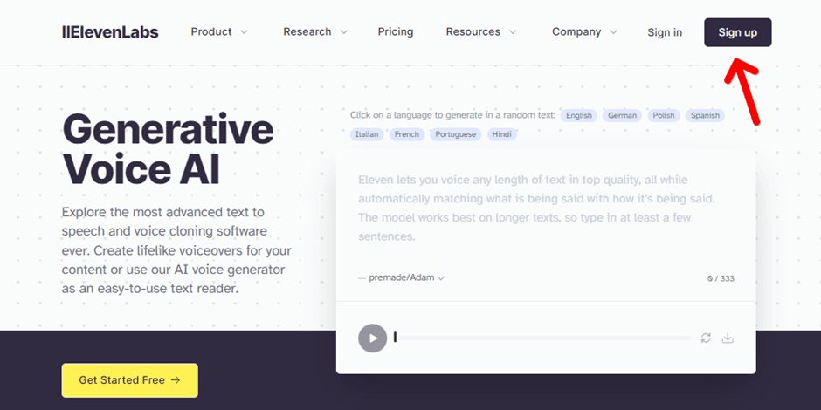This screenshot has height=410, width=821.
Task: Expand the Research menu
Action: coord(315,32)
